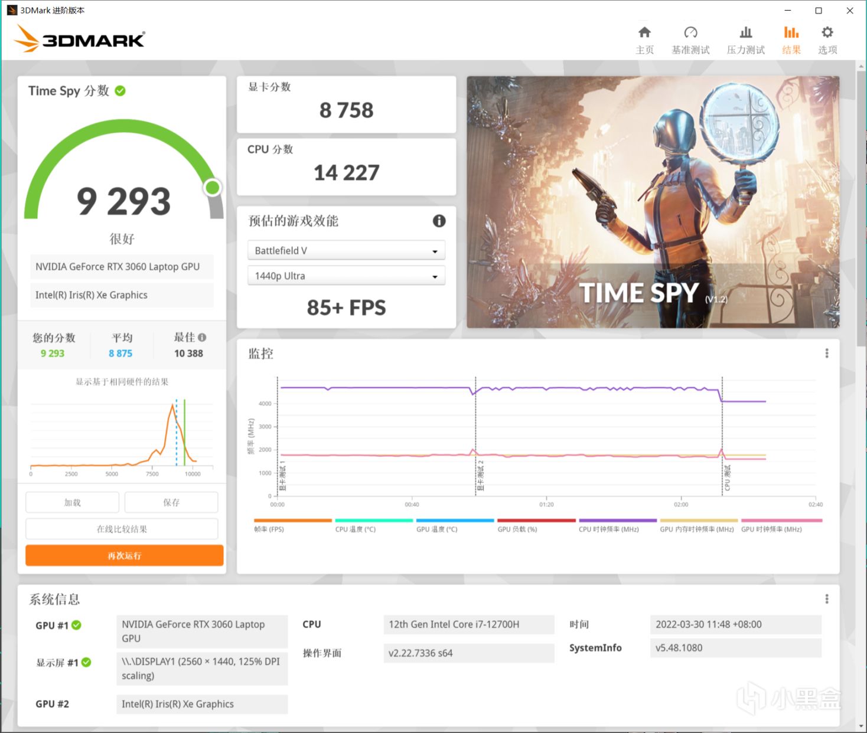
Task: Toggle 帧率 (FPS) legend series
Action: coord(293,525)
